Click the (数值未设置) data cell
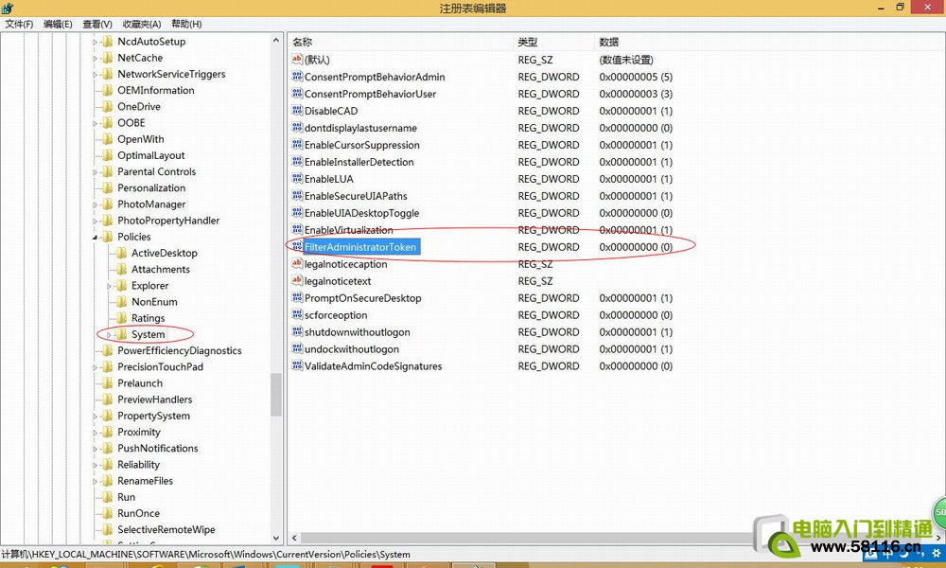This screenshot has height=568, width=946. pos(626,60)
